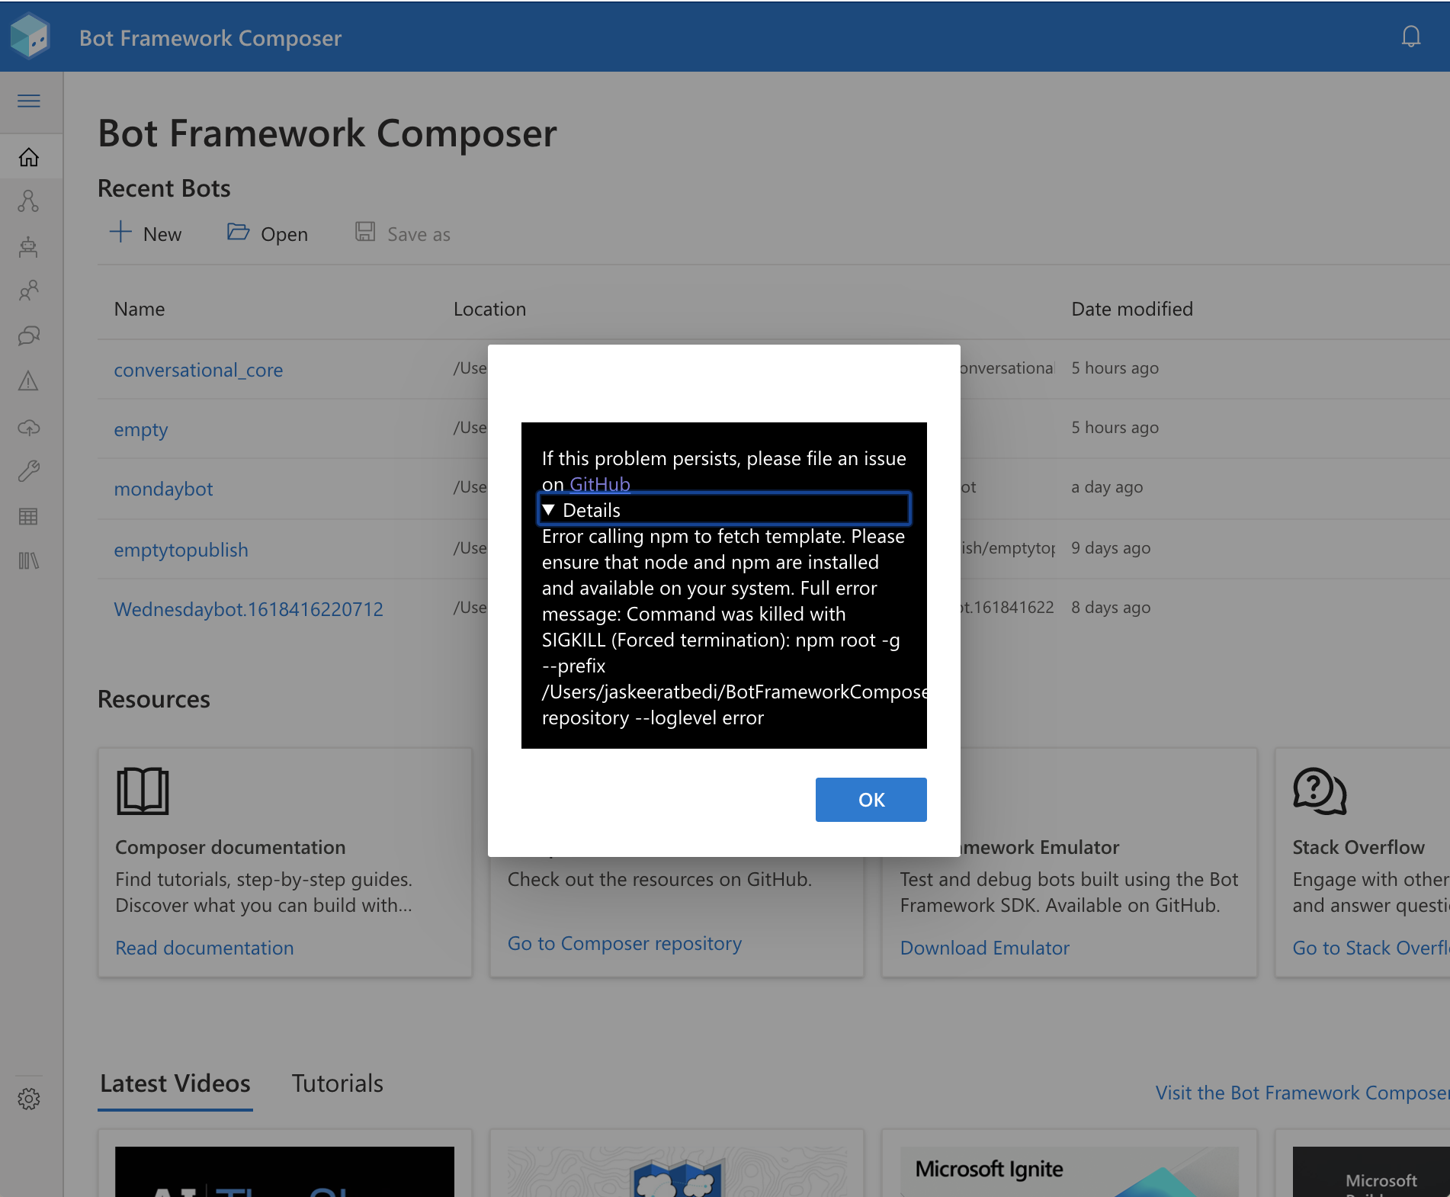Go to the Home icon in sidebar
The width and height of the screenshot is (1450, 1197).
29,157
